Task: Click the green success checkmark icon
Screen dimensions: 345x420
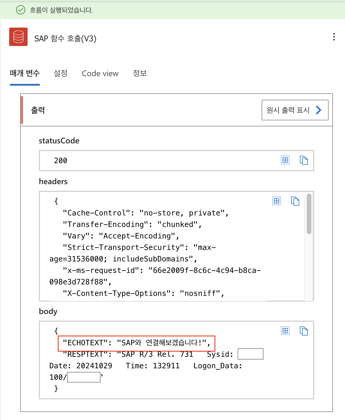Action: [x=21, y=10]
